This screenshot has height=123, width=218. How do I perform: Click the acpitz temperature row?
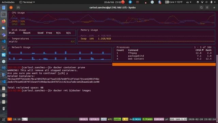tap(42, 42)
